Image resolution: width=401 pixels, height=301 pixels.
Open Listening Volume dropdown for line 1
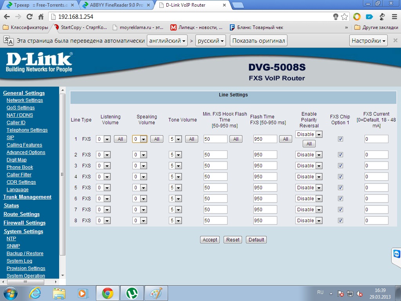point(103,139)
